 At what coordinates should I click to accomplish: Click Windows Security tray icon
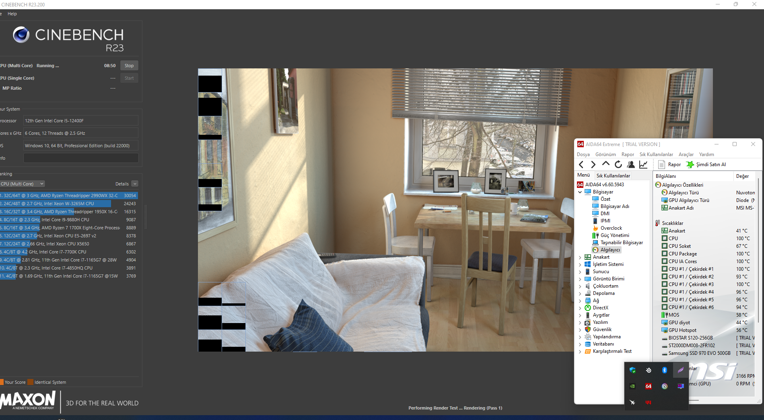point(632,370)
